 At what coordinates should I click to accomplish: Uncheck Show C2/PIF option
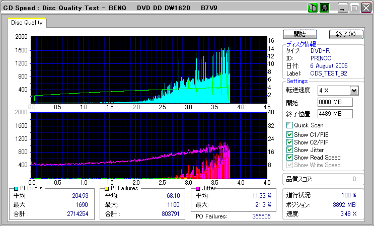289,142
